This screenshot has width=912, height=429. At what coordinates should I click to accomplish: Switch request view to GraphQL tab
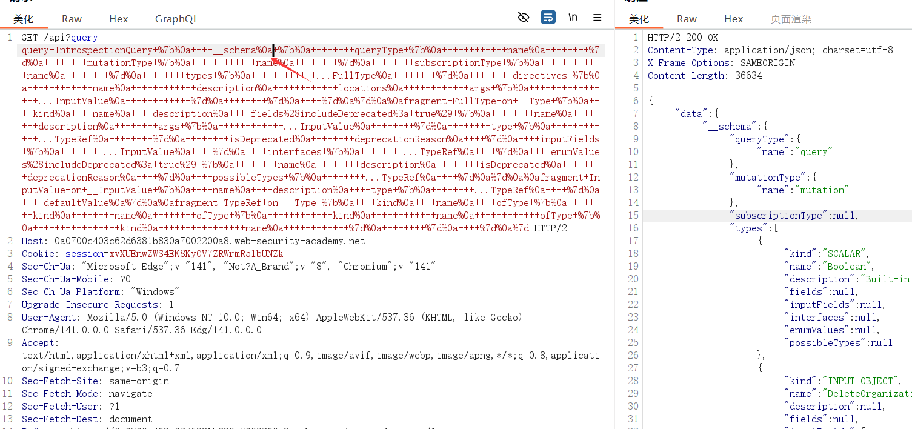coord(176,19)
